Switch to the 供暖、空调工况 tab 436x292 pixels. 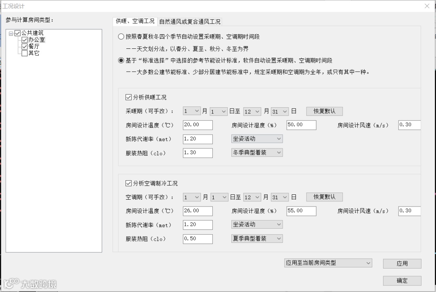[136, 21]
